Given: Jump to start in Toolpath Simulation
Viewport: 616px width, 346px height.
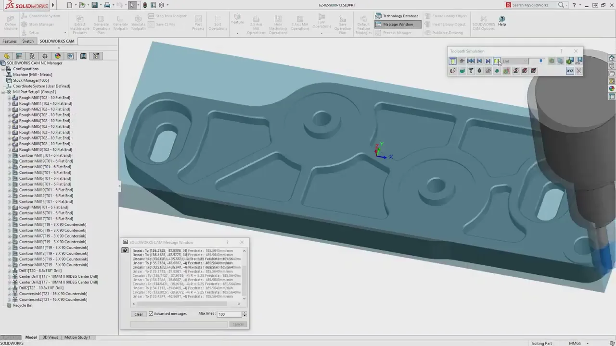Looking at the screenshot, I should click(x=471, y=61).
